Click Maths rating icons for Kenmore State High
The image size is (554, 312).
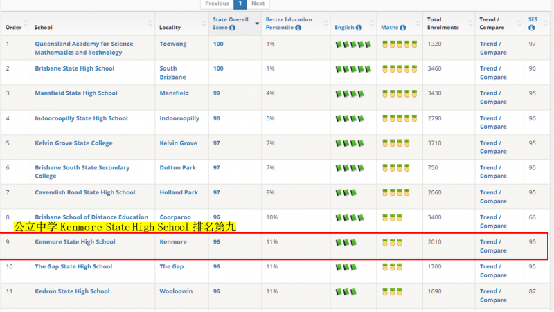[392, 242]
